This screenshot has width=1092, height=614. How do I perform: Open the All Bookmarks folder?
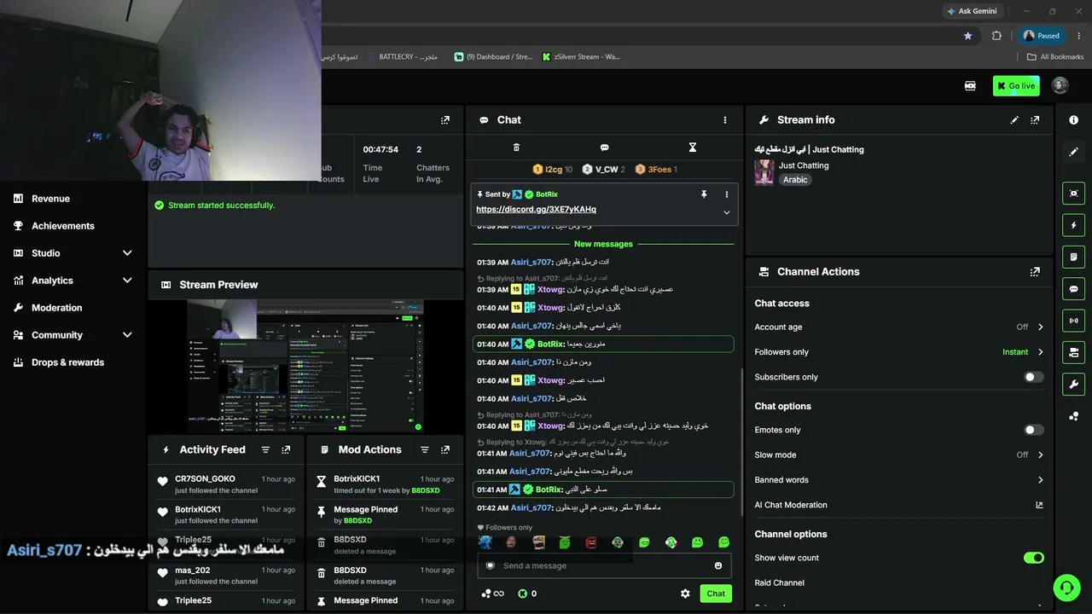(1055, 57)
